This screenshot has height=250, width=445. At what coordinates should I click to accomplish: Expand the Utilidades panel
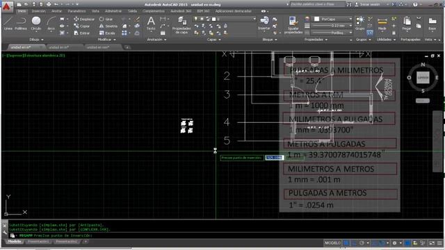coord(386,40)
